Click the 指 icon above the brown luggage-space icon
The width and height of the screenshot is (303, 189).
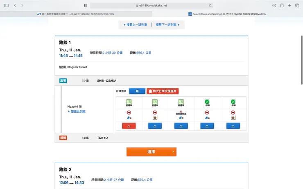(155, 102)
